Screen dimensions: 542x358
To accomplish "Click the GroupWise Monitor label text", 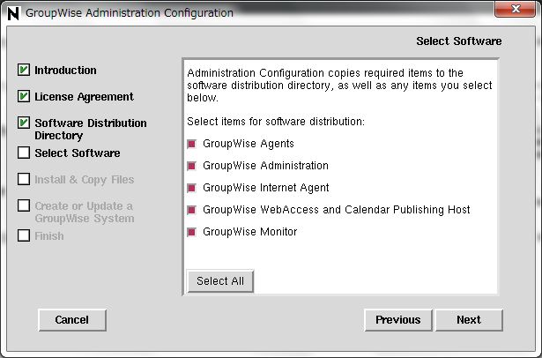I will (250, 232).
